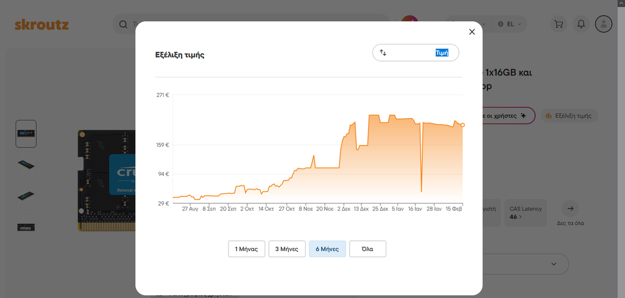This screenshot has width=625, height=298.
Task: Select the Όλα range tab
Action: 368,249
